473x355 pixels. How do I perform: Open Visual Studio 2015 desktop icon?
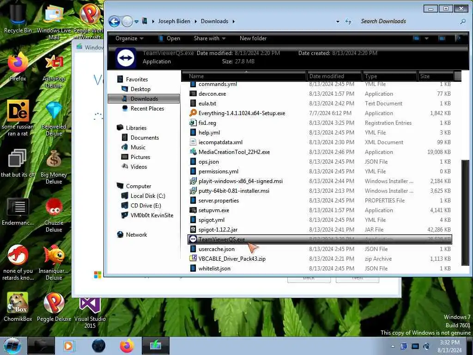point(90,313)
